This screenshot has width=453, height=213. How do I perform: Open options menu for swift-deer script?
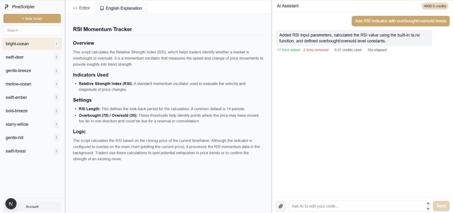click(x=56, y=57)
